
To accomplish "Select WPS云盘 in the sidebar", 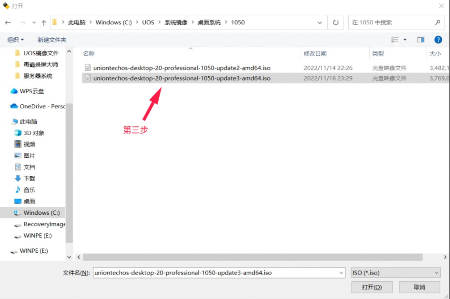I will [x=31, y=91].
